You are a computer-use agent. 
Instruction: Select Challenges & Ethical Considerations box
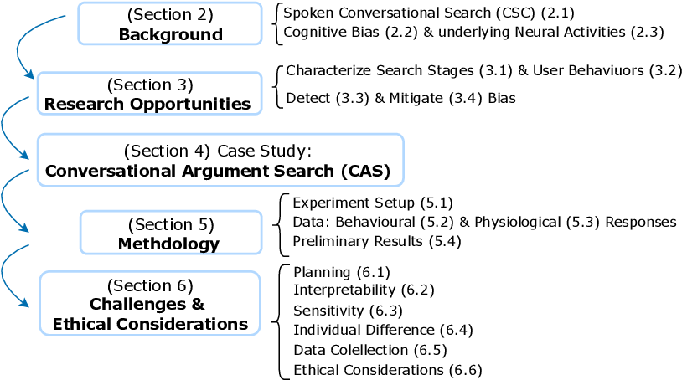(150, 304)
